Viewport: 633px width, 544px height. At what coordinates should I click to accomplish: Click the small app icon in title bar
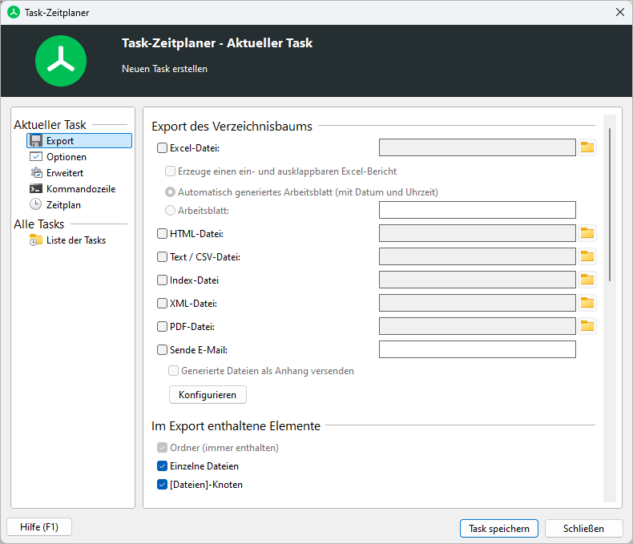click(14, 12)
